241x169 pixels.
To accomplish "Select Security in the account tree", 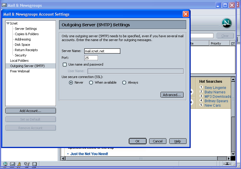I will (x=21, y=55).
